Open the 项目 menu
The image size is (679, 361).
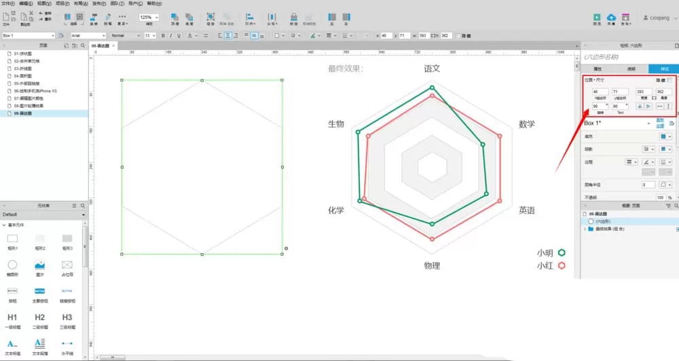(x=62, y=3)
